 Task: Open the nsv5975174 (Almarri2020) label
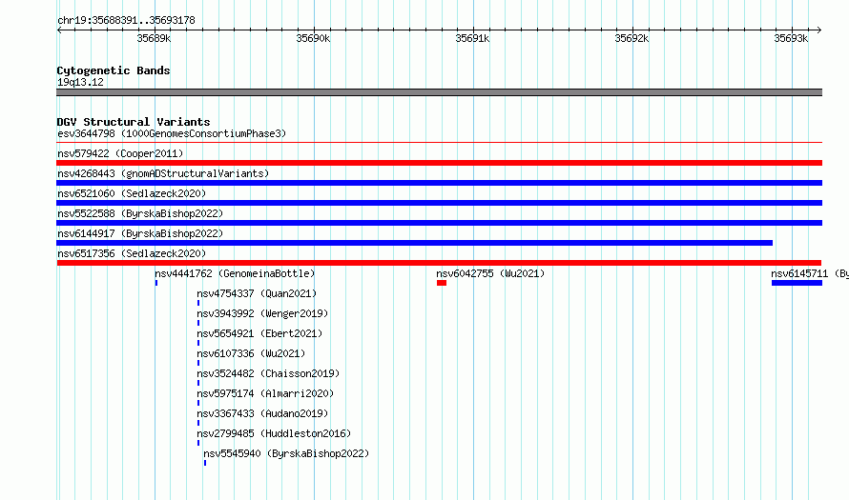coord(265,393)
